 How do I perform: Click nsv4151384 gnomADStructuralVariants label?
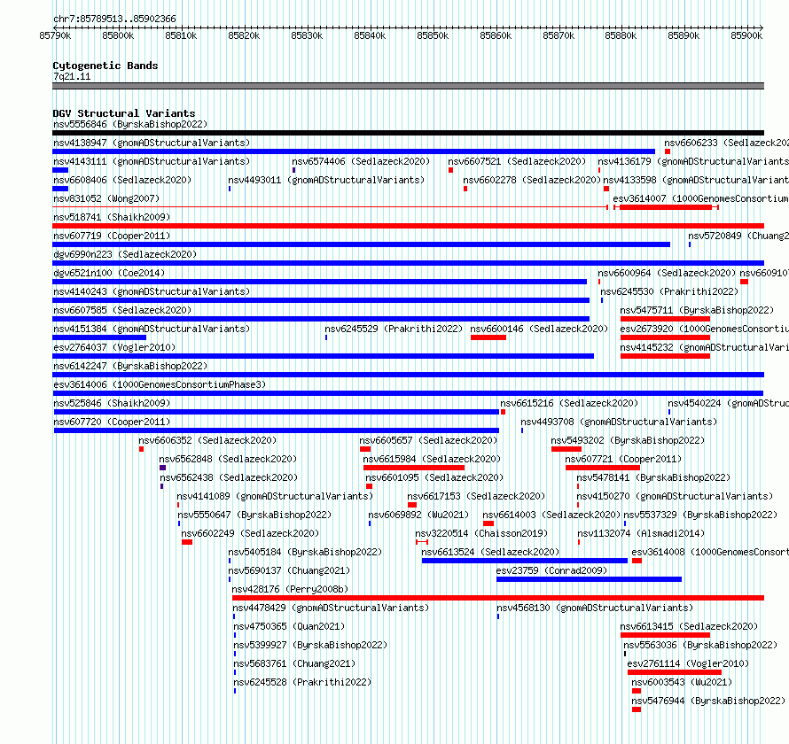tap(152, 329)
